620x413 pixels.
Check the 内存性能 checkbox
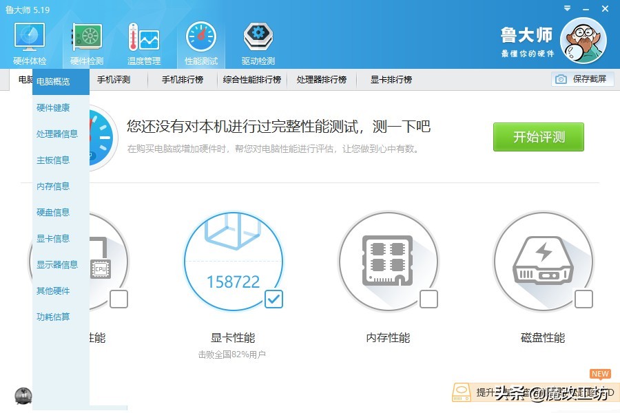[429, 299]
